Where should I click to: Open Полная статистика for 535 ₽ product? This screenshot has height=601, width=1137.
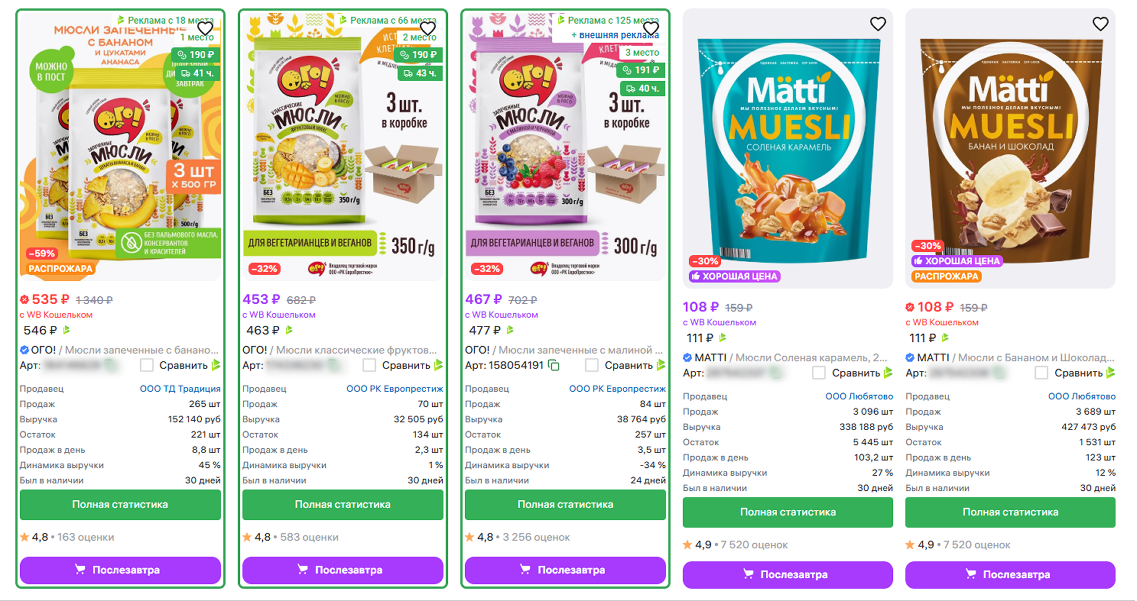120,504
